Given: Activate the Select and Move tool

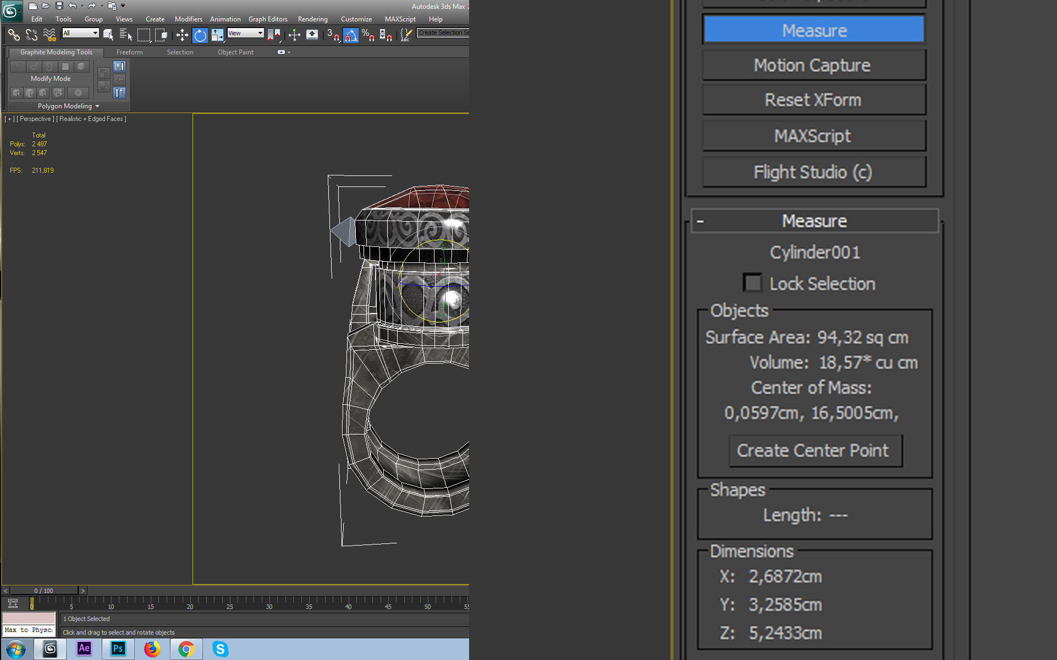Looking at the screenshot, I should pos(182,35).
